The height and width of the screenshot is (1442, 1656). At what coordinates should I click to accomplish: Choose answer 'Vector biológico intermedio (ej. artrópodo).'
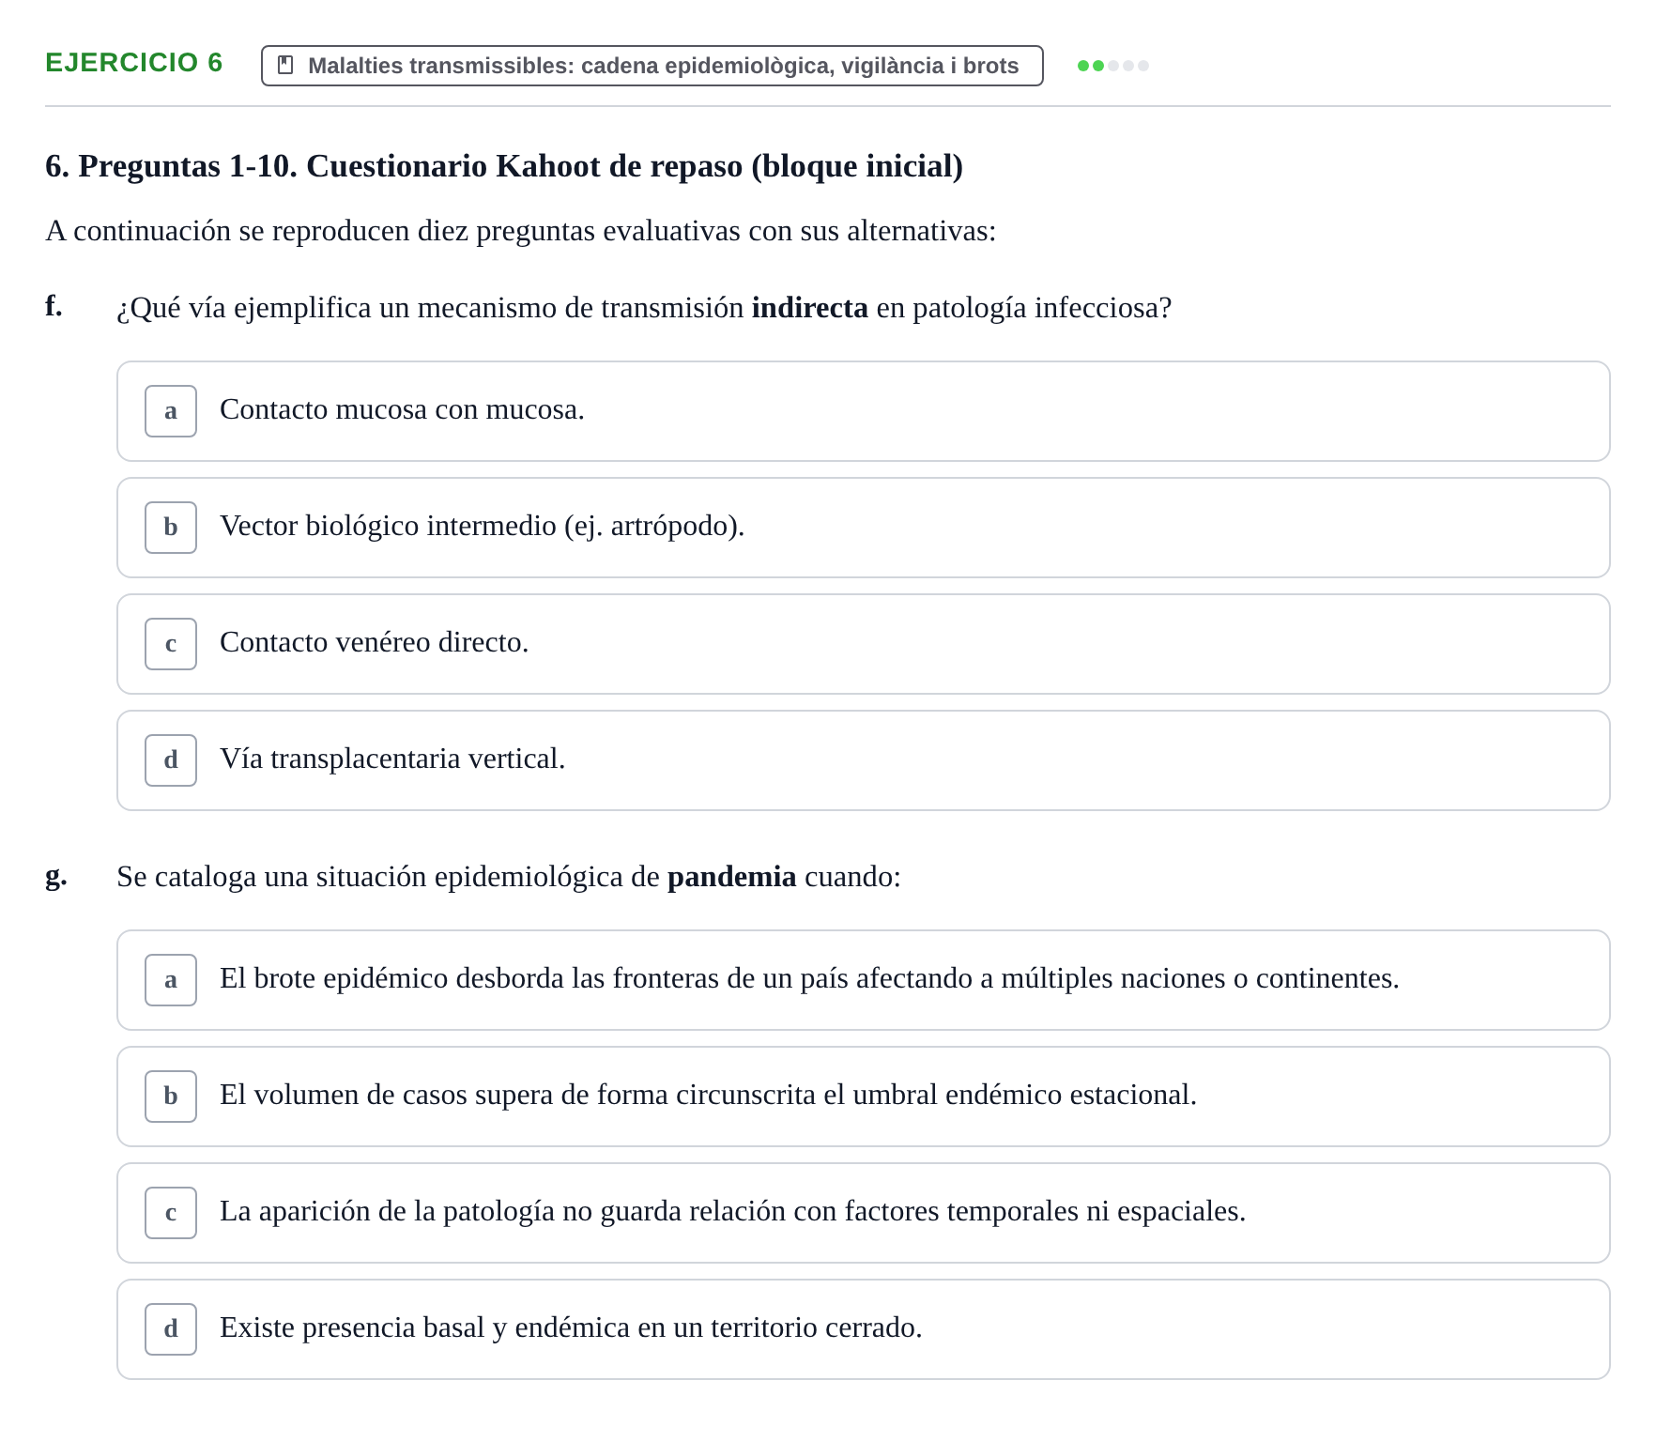point(864,528)
